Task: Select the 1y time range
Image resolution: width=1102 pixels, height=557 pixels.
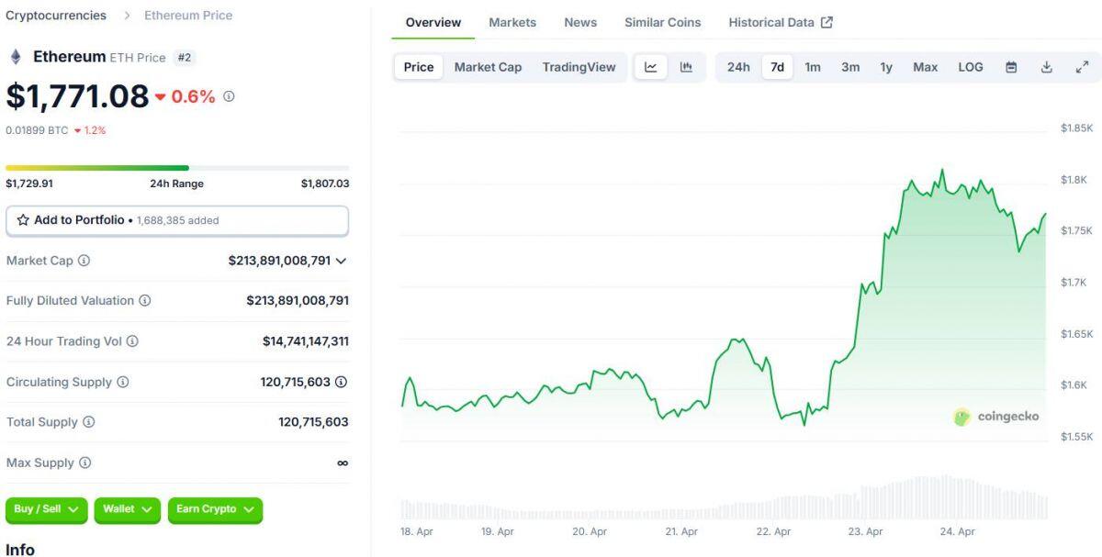Action: pos(885,66)
